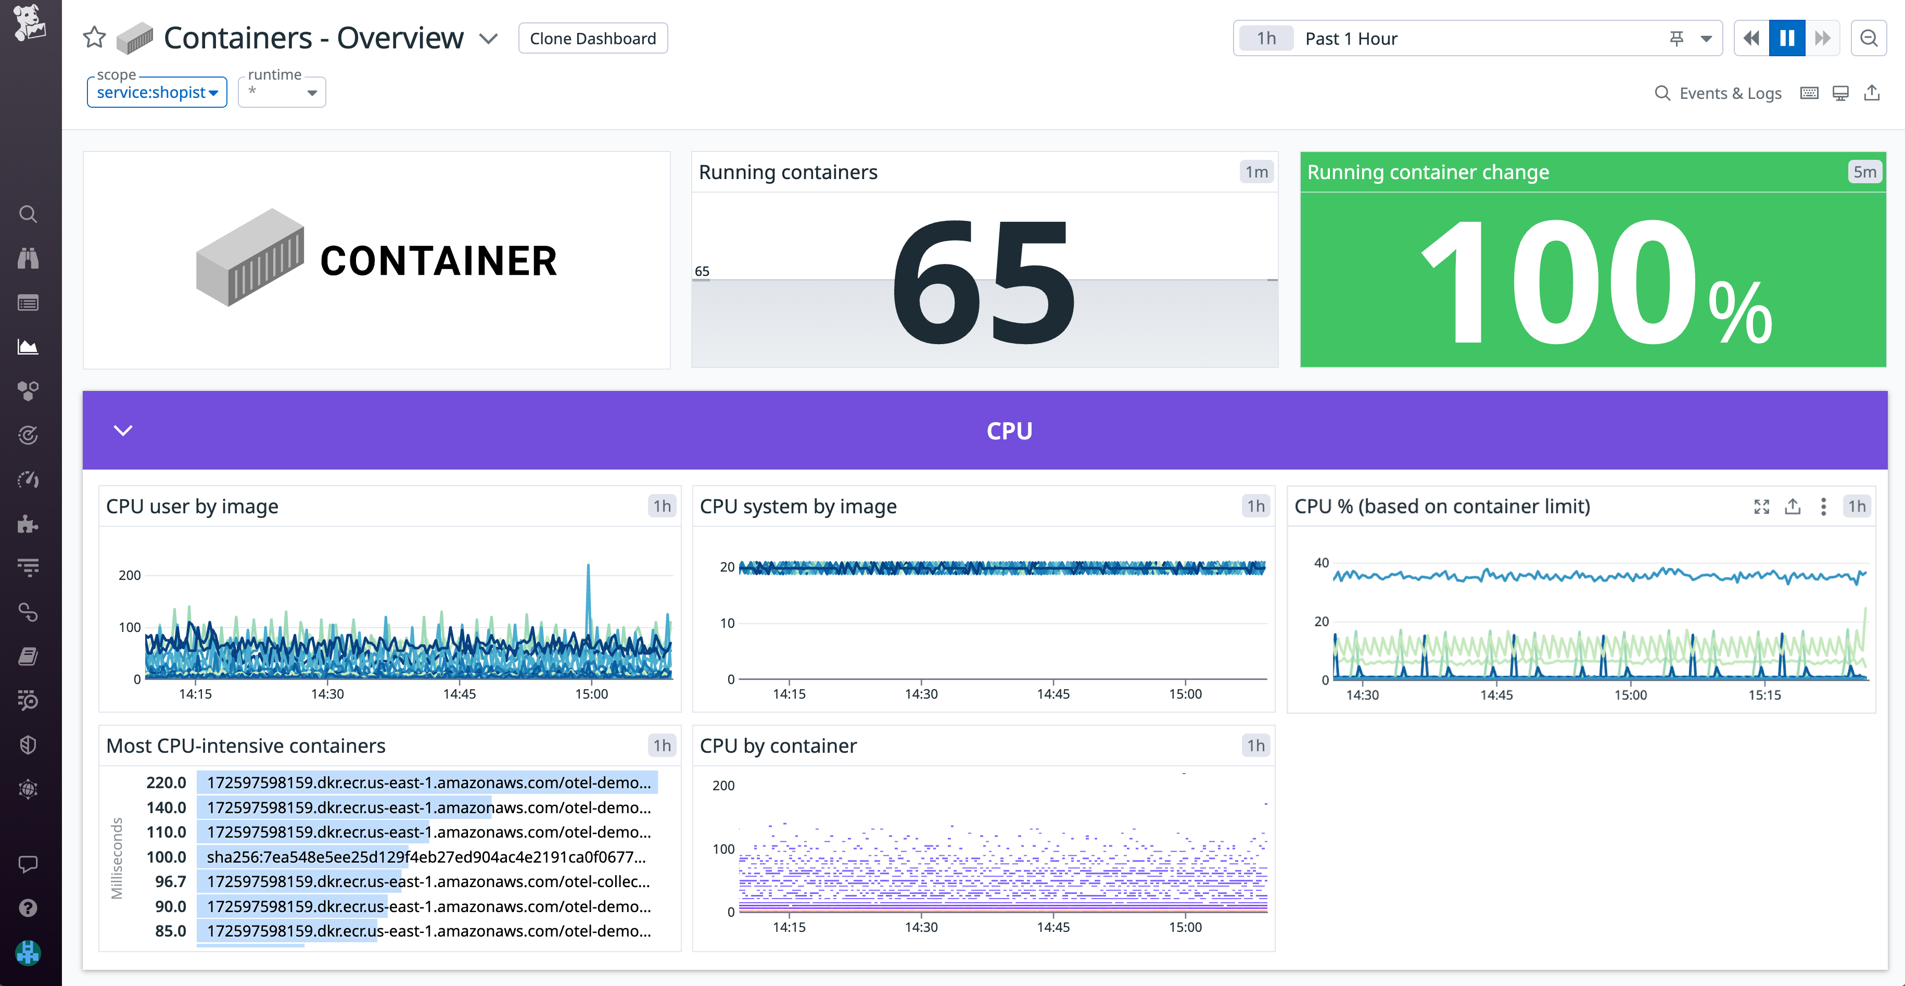This screenshot has width=1905, height=986.
Task: Click the Monitors target icon in sidebar
Action: pos(28,435)
